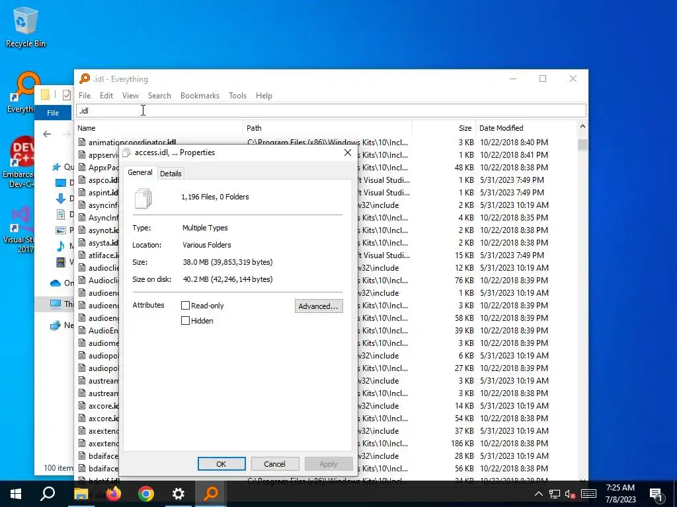Image resolution: width=677 pixels, height=507 pixels.
Task: Sort results by Size column
Action: pyautogui.click(x=444, y=128)
